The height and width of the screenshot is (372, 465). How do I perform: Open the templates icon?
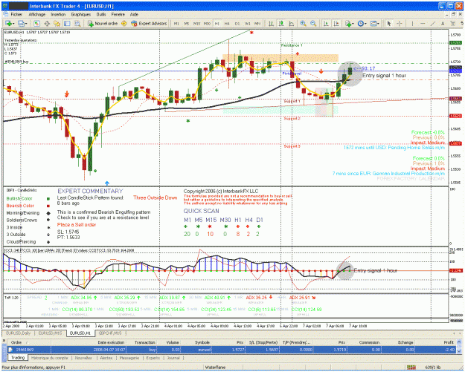(x=373, y=23)
